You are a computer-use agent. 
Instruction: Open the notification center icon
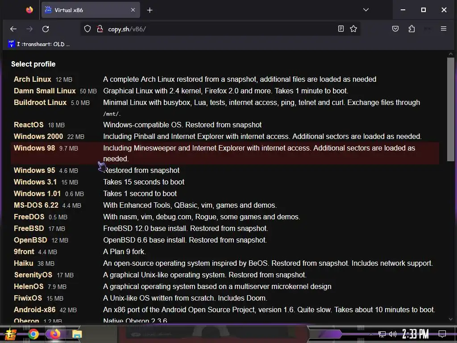point(442,334)
